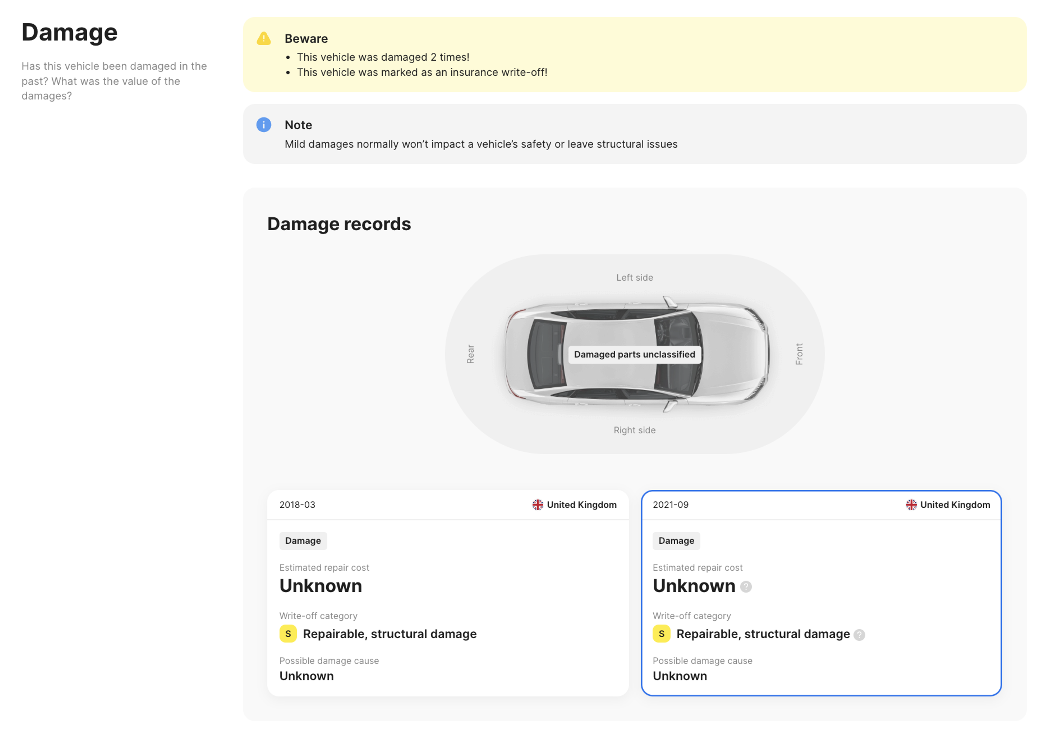Viewport: 1048px width, 735px height.
Task: Click the Front label beside car
Action: tap(799, 354)
